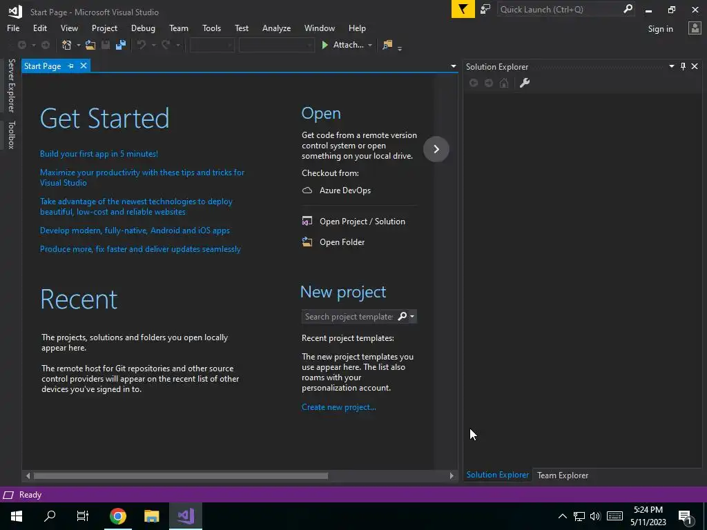Open the New Project icon's dropdown arrow

pos(79,45)
